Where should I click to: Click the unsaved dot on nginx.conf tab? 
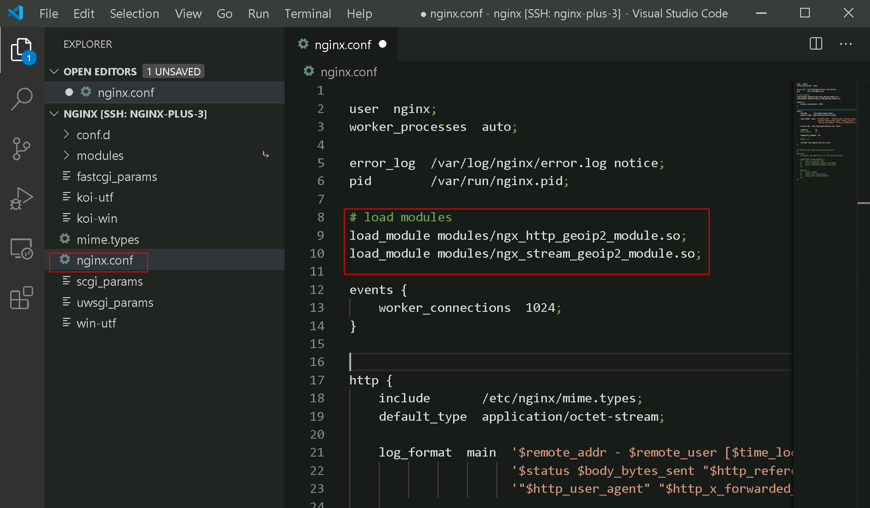[382, 44]
